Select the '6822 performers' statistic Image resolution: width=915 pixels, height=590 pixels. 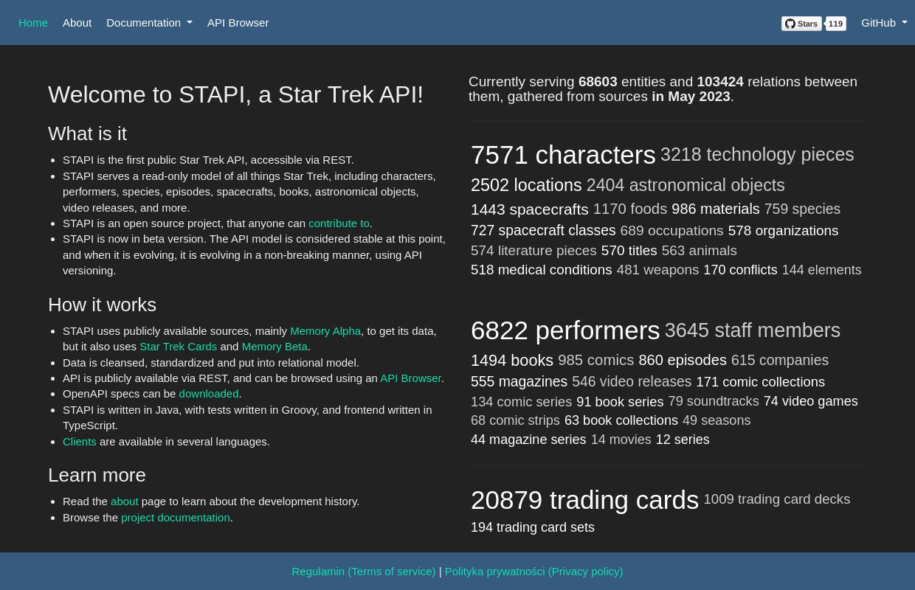tap(565, 330)
